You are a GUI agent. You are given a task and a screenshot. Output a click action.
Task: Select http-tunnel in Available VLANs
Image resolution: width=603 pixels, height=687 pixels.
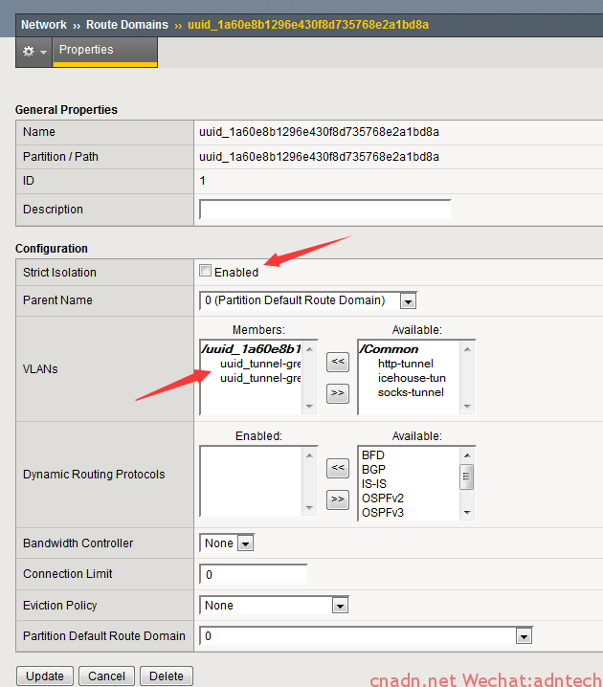pyautogui.click(x=406, y=364)
